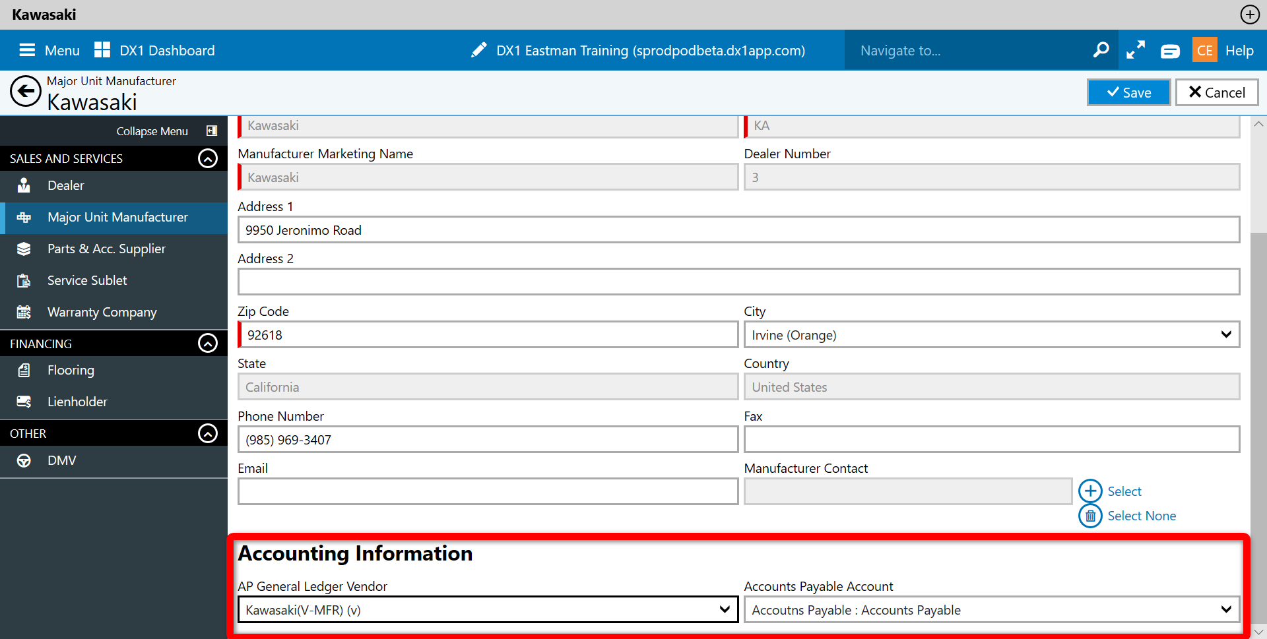Viewport: 1267px width, 639px height.
Task: Click the Email field
Action: click(488, 492)
